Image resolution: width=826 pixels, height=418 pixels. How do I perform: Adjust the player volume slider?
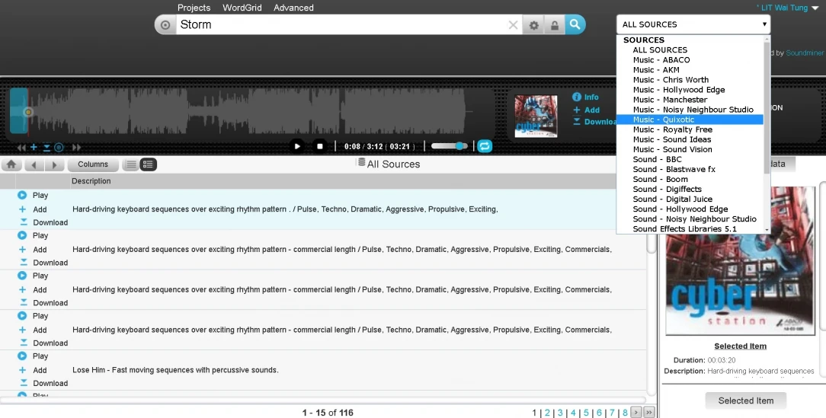click(x=450, y=146)
